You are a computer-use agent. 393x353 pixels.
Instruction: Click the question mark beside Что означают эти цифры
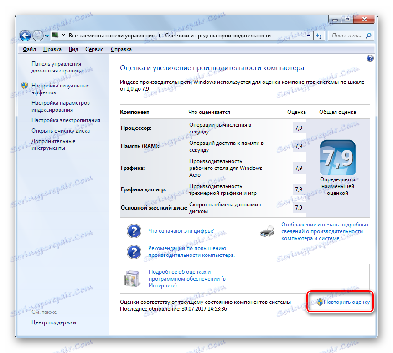tap(134, 231)
